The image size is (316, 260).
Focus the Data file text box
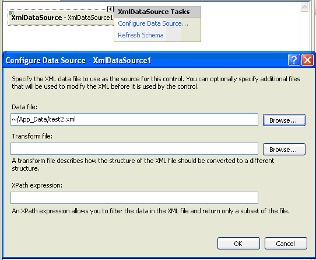point(135,119)
